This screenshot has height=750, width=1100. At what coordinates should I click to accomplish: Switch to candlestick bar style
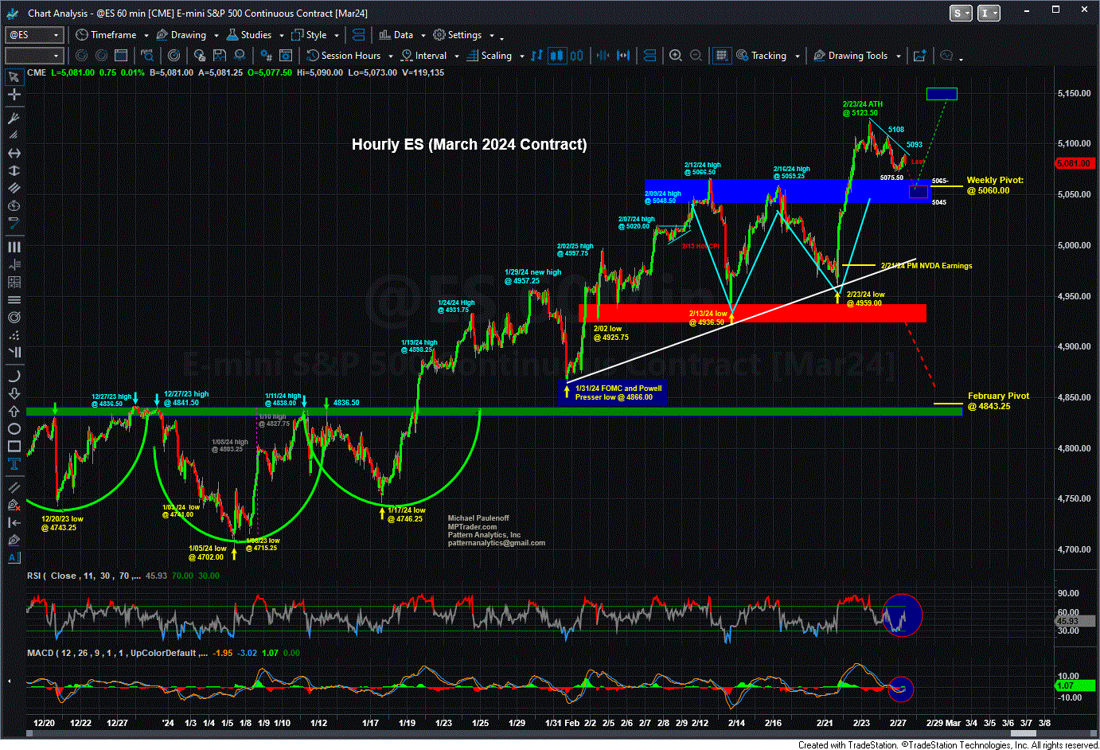[x=557, y=56]
